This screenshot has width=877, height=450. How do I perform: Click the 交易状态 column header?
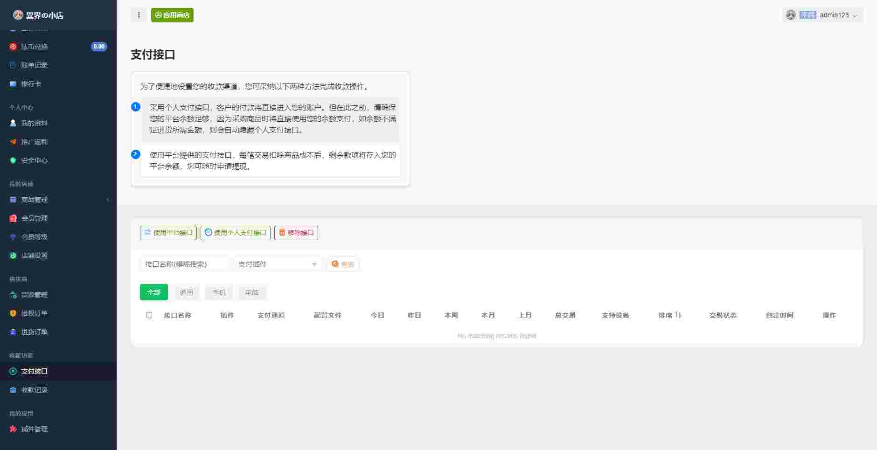point(723,315)
